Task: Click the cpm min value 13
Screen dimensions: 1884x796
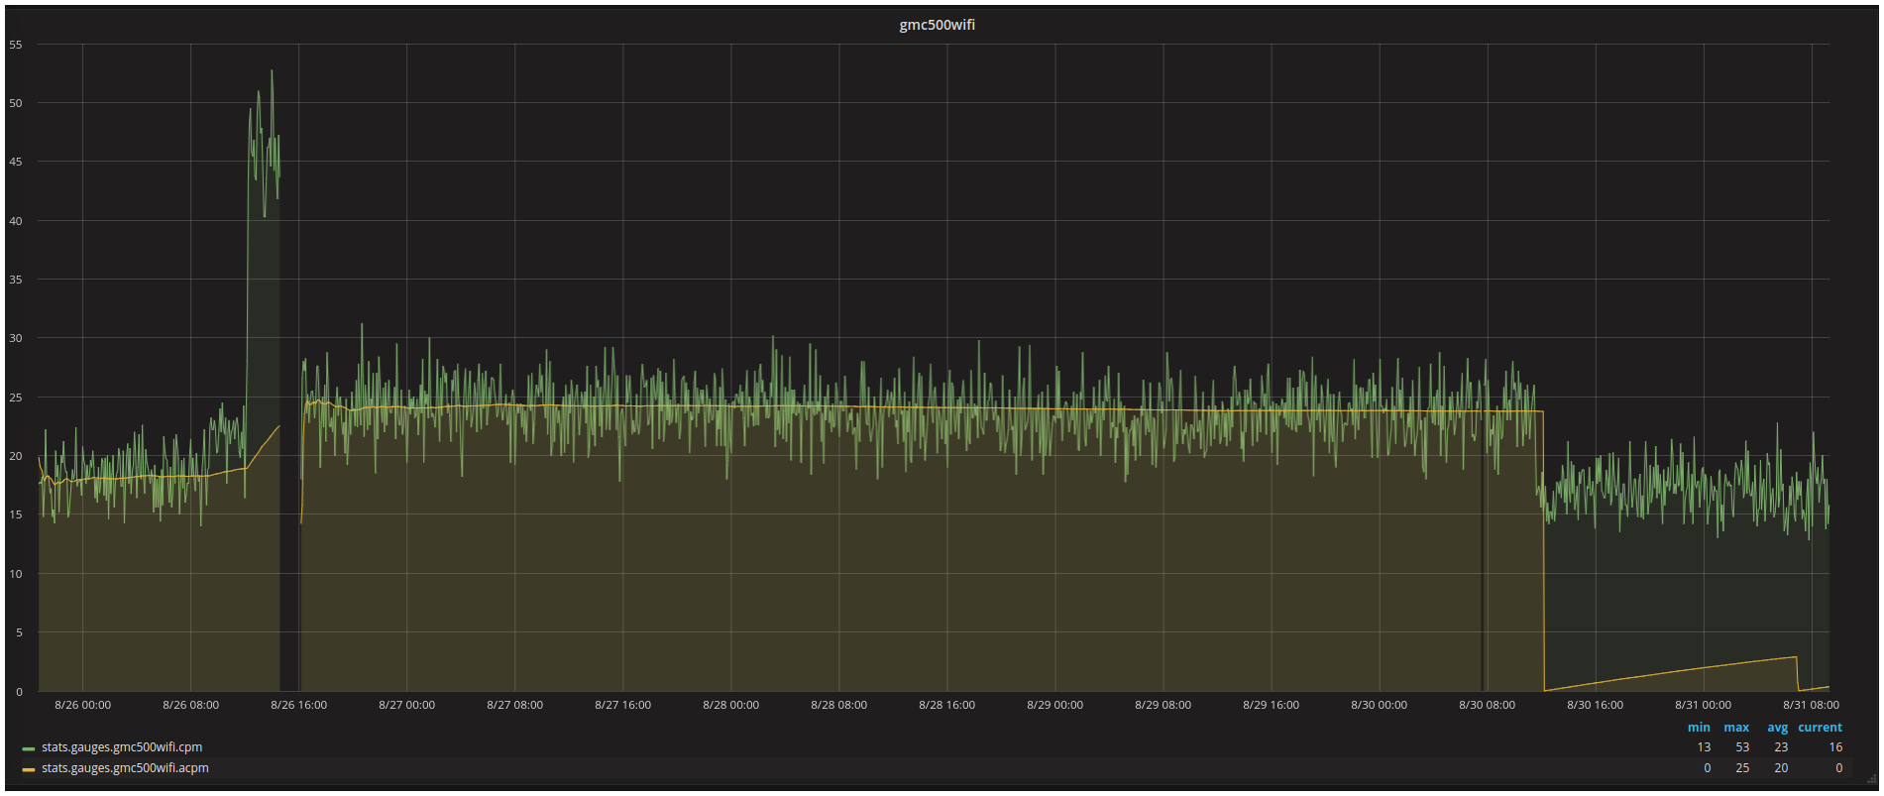Action: pyautogui.click(x=1704, y=747)
